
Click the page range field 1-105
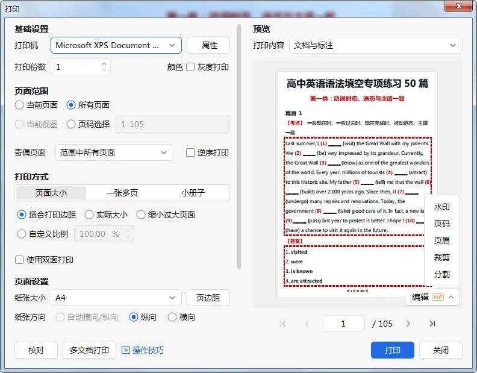tap(173, 124)
